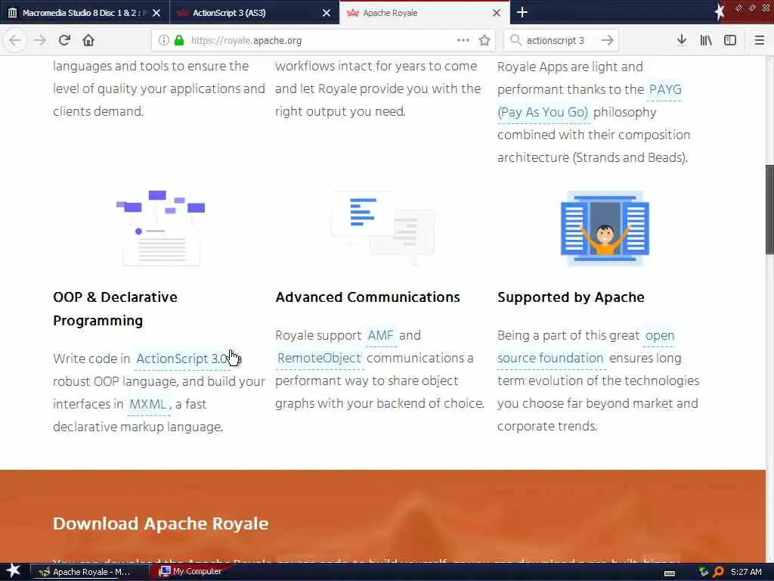The width and height of the screenshot is (774, 581).
Task: Click the page vertical scrollbar thumb
Action: point(769,210)
